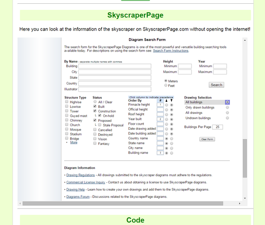Viewport: 265px width, 225px height.
Task: Open the Search Form Instructions link
Action: (171, 51)
